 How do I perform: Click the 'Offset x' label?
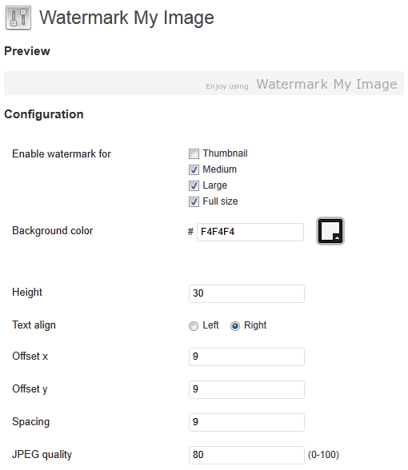30,356
